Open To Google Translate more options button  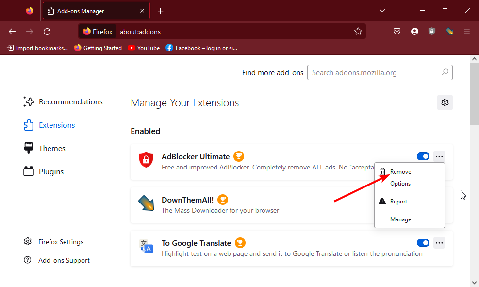[439, 243]
